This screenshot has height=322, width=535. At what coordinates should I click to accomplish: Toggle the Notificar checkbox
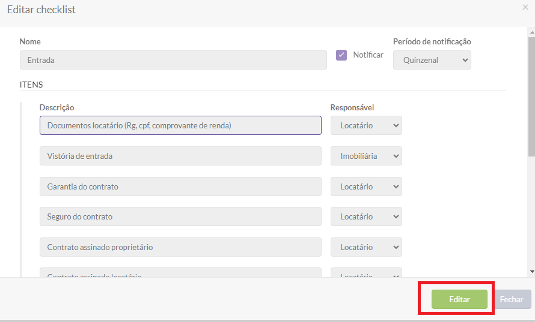[x=341, y=55]
